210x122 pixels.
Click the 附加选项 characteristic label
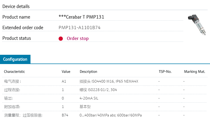pos(12,107)
